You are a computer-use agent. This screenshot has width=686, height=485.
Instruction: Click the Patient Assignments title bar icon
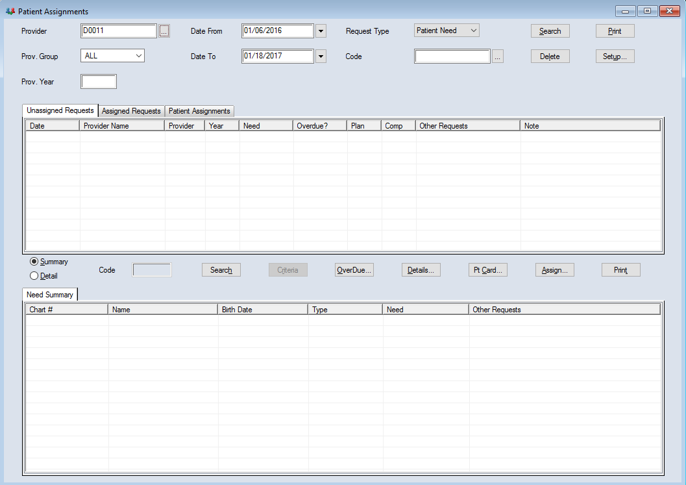(10, 12)
